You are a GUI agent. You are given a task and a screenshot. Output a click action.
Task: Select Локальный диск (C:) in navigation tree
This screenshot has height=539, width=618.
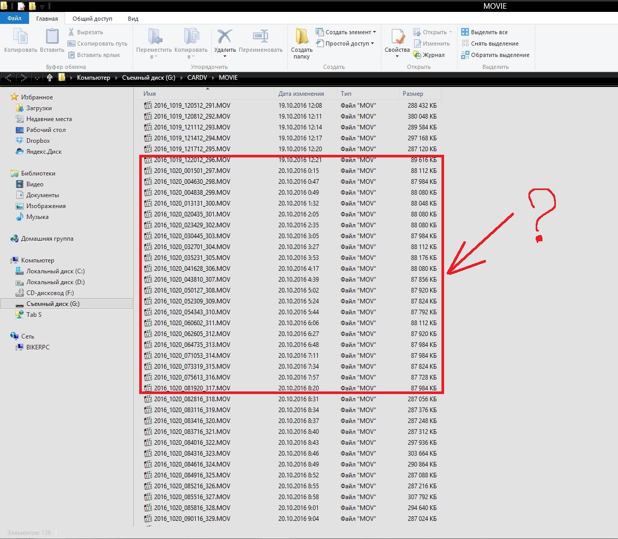point(55,271)
